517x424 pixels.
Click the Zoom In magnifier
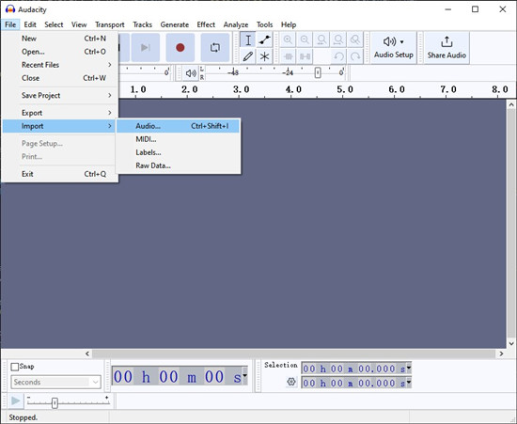(288, 39)
